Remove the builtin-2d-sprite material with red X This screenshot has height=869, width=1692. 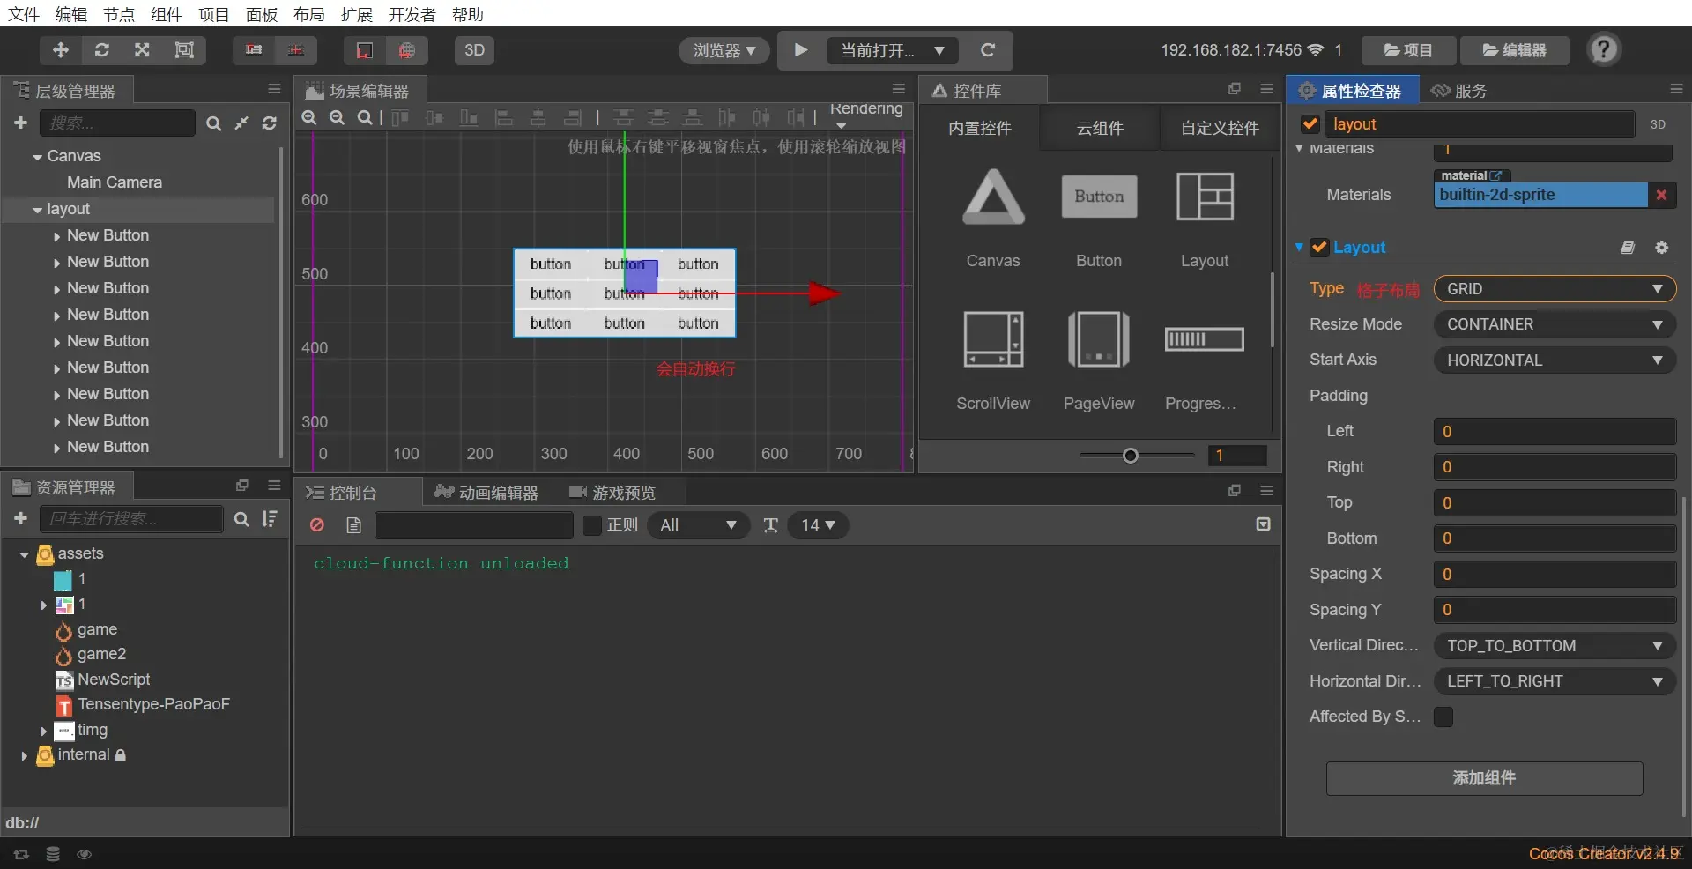[1661, 195]
